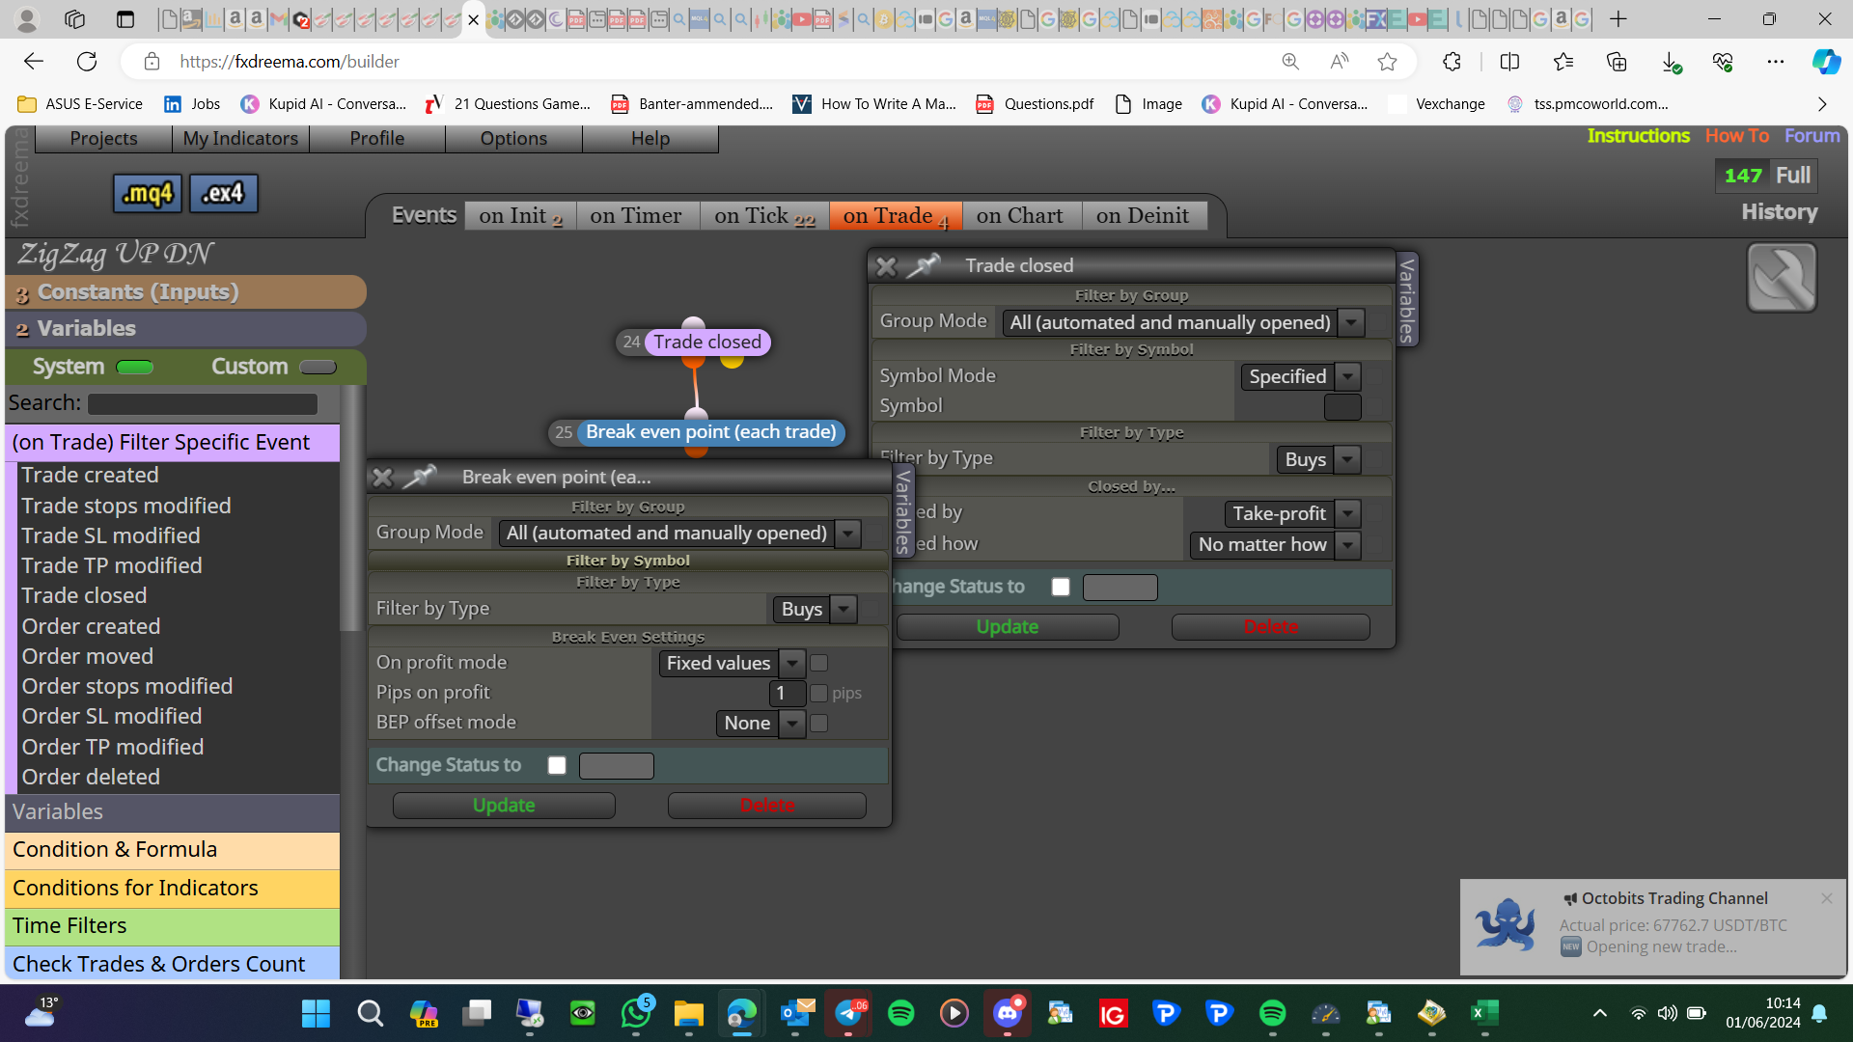Click status color field in Break even panel
The width and height of the screenshot is (1853, 1042).
coord(616,765)
